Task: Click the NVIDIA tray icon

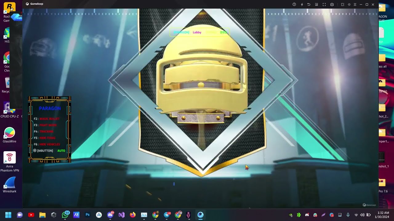Action: click(291, 215)
